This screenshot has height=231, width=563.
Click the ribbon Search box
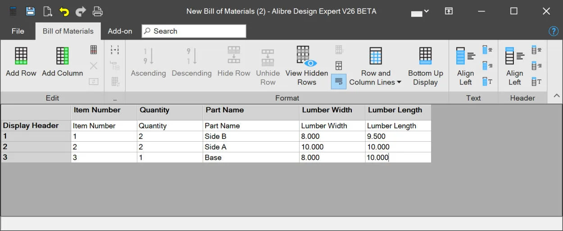point(194,31)
